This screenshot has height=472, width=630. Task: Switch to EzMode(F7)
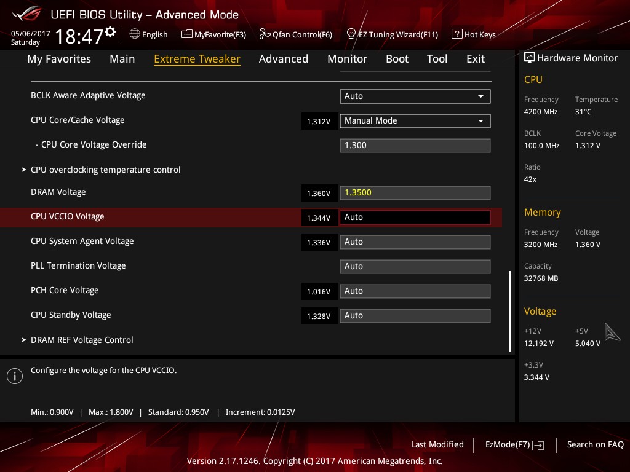tap(515, 445)
